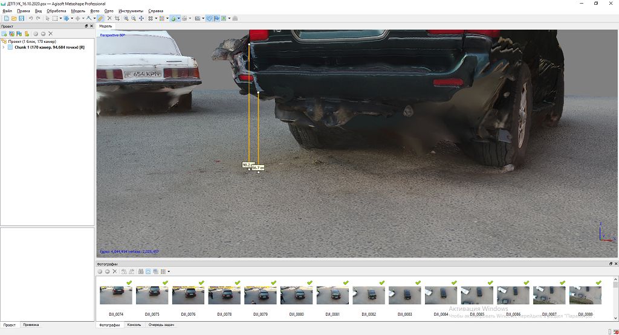Viewport: 619px width, 335px height.
Task: Click the delete selection X icon in toolbar
Action: pos(109,18)
